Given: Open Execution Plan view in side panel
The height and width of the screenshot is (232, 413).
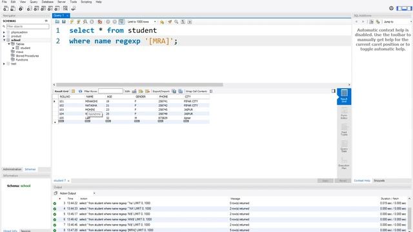Looking at the screenshot, I should (x=344, y=163).
